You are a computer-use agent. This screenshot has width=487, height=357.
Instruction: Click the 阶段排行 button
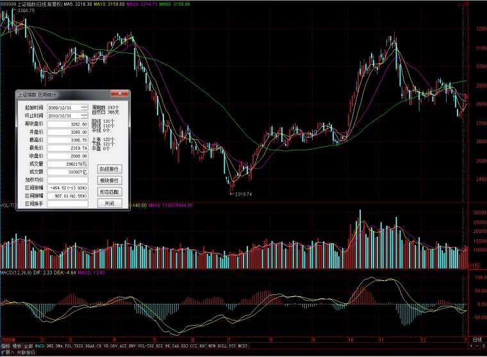coord(110,170)
